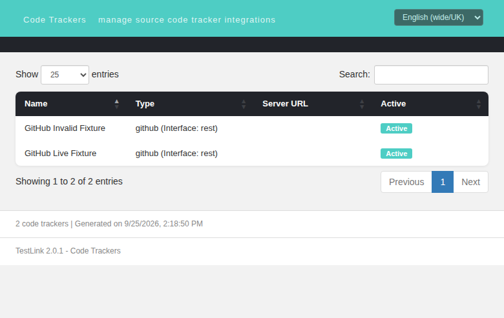Image resolution: width=504 pixels, height=318 pixels.
Task: Select page 1 in pagination
Action: 443,182
